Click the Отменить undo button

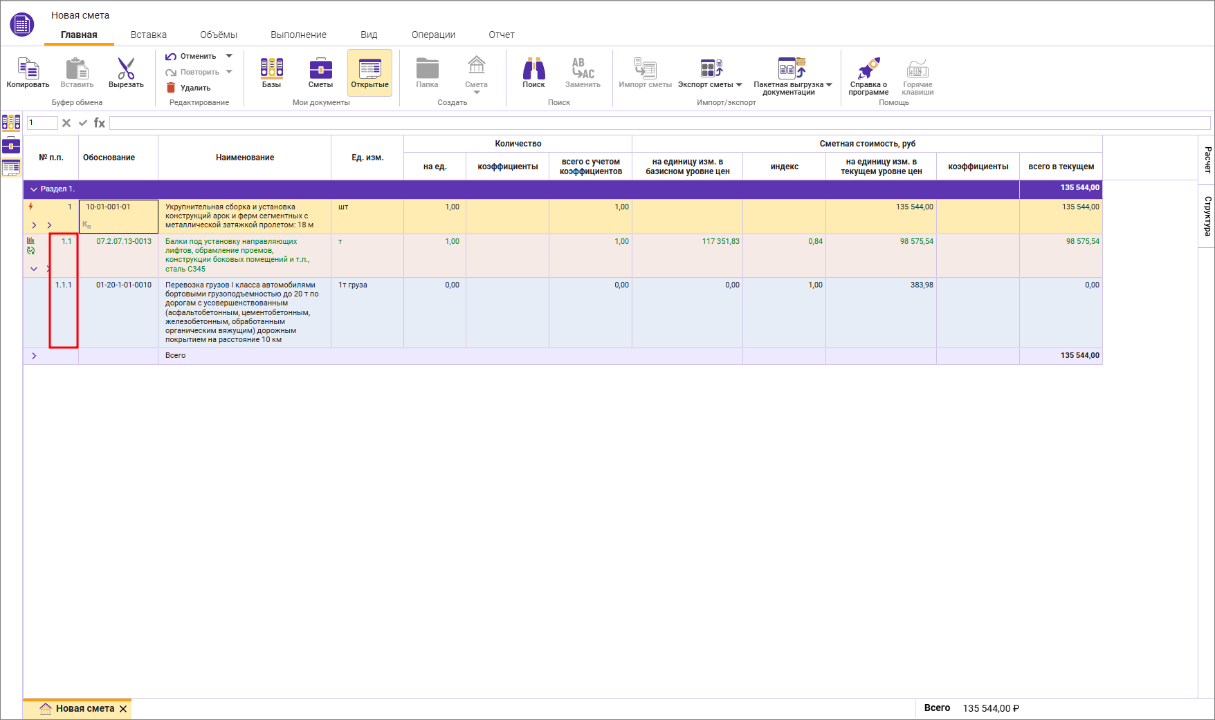191,56
